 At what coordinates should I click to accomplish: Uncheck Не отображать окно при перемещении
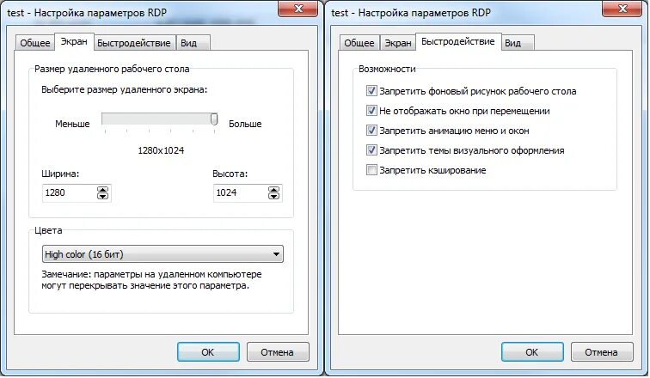click(x=371, y=111)
